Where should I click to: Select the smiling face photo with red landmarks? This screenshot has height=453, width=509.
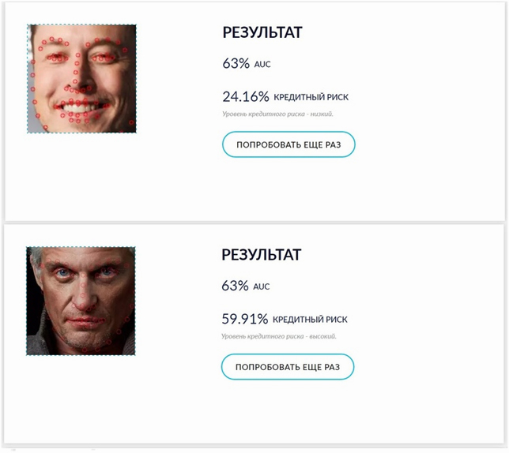[82, 79]
